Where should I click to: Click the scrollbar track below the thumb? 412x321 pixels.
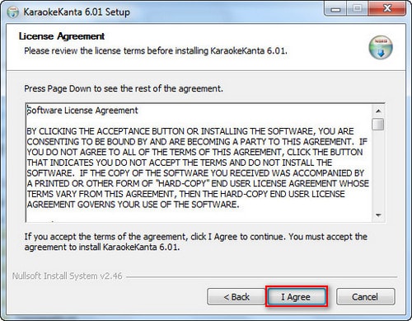pyautogui.click(x=378, y=170)
